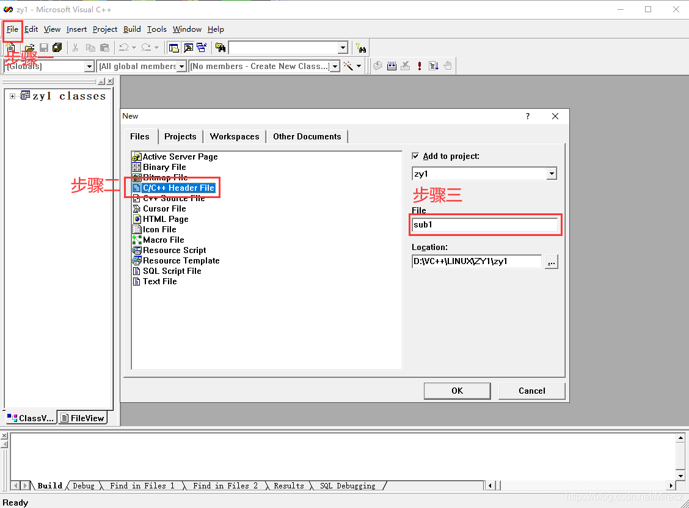Switch to the Debug output tab
This screenshot has height=508, width=689.
pos(84,486)
